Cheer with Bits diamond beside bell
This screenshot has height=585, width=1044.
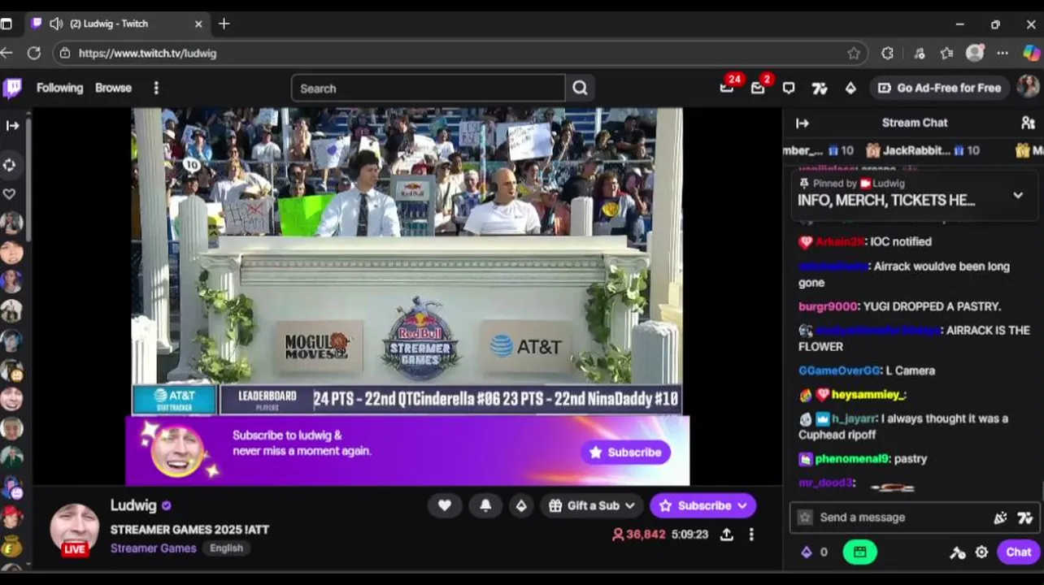point(521,505)
